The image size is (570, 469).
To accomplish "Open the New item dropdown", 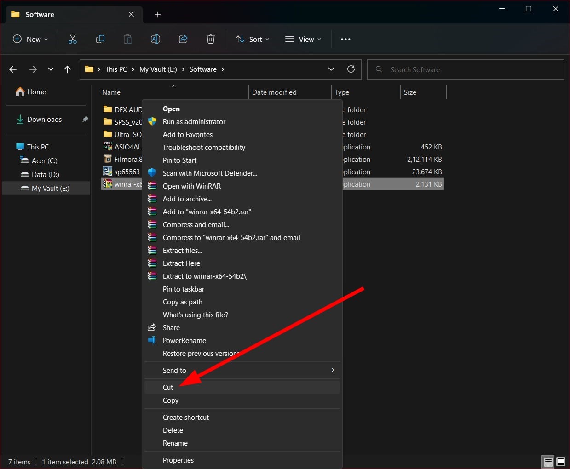I will (x=30, y=40).
